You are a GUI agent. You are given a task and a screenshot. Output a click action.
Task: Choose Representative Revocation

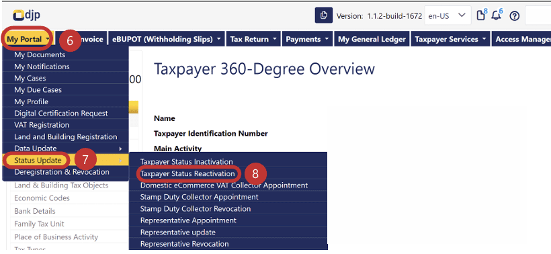click(x=228, y=244)
